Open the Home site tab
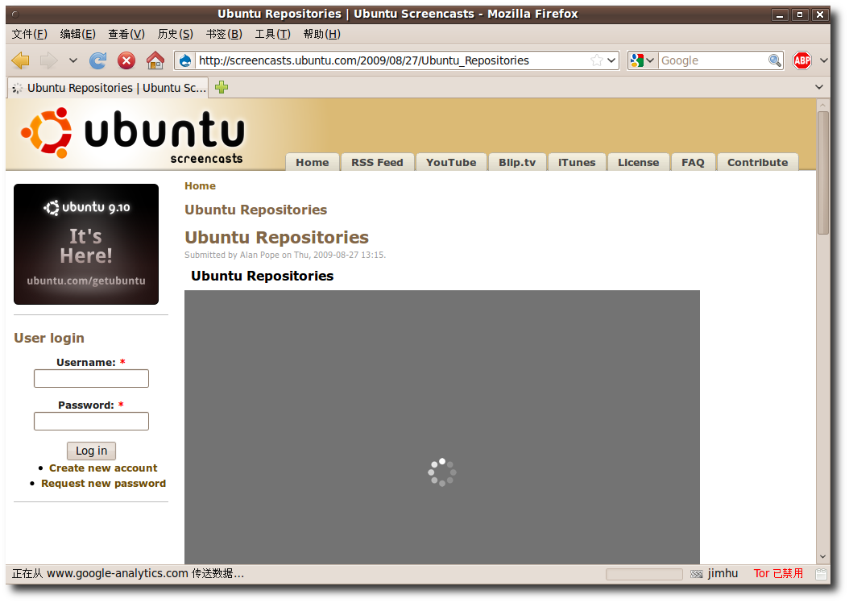Viewport: 849px width, 603px height. tap(313, 162)
